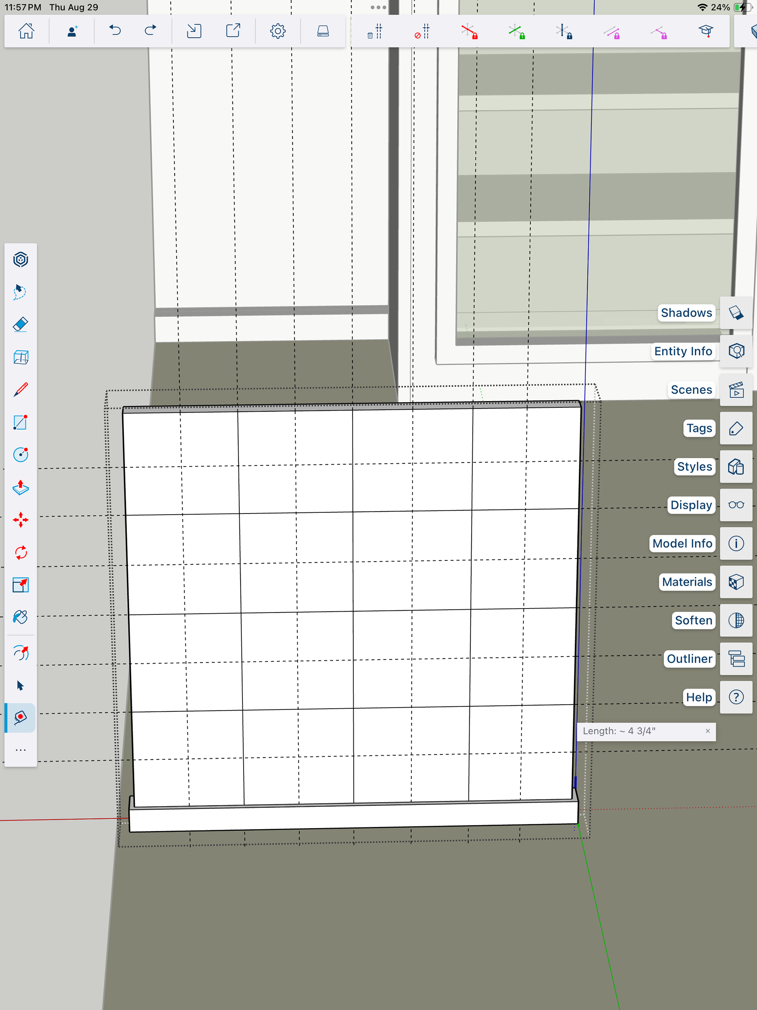Click the Undo arrow
757x1010 pixels.
pos(115,31)
